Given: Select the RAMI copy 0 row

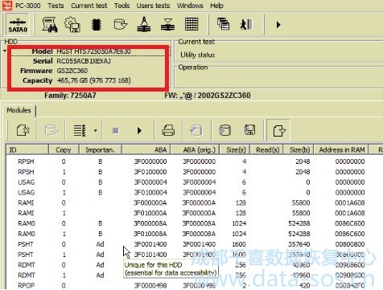Looking at the screenshot, I should pyautogui.click(x=195, y=202).
